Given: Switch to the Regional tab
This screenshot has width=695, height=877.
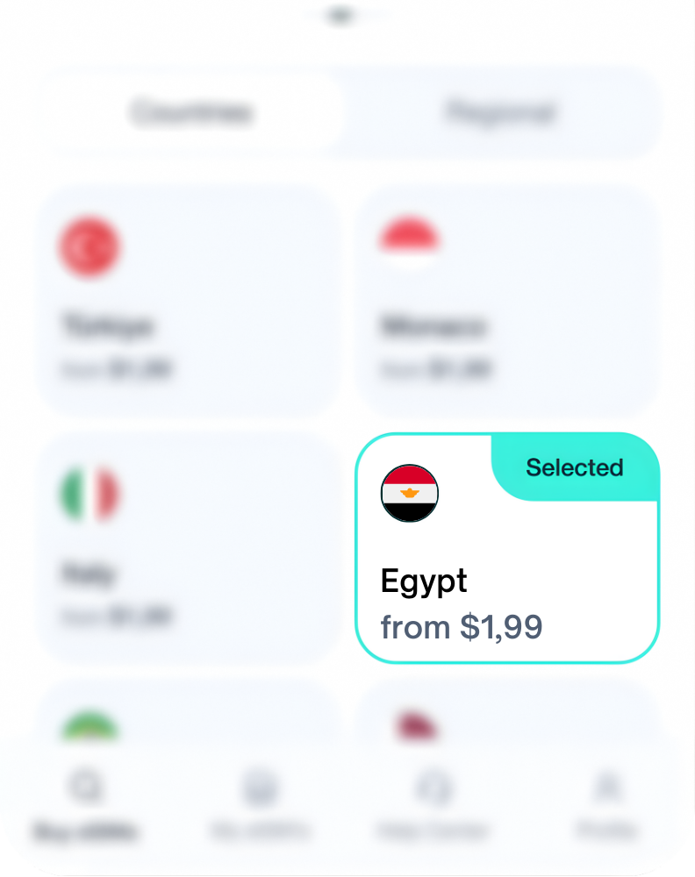Looking at the screenshot, I should pyautogui.click(x=501, y=113).
